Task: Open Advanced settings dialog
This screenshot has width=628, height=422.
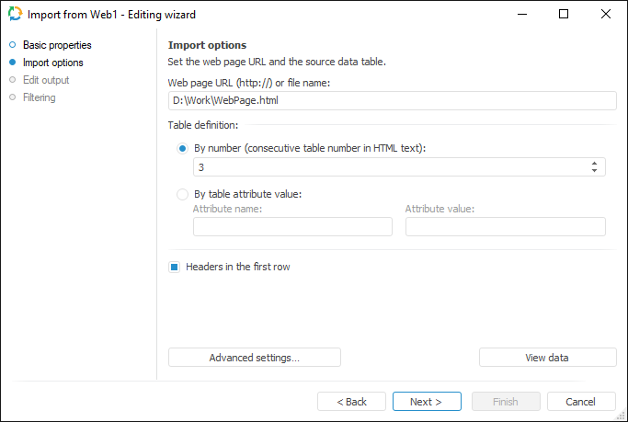Action: (255, 358)
